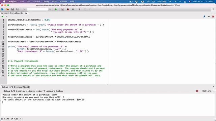Open the toolbar hamburger menu at far right
Image resolution: width=216 pixels, height=121 pixels.
coord(213,9)
